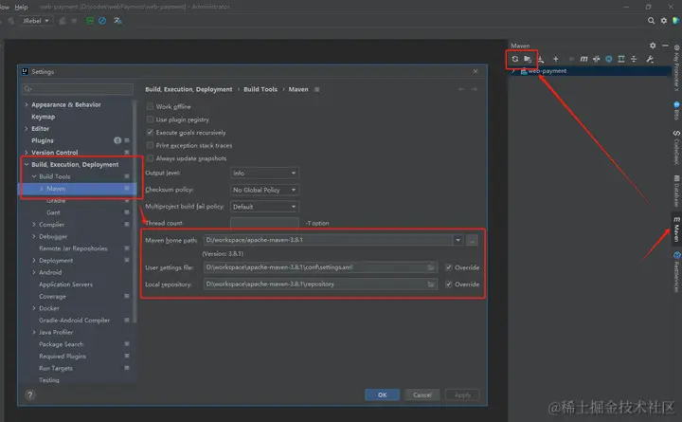
Task: Select Gradle under Build Tools
Action: (x=56, y=200)
